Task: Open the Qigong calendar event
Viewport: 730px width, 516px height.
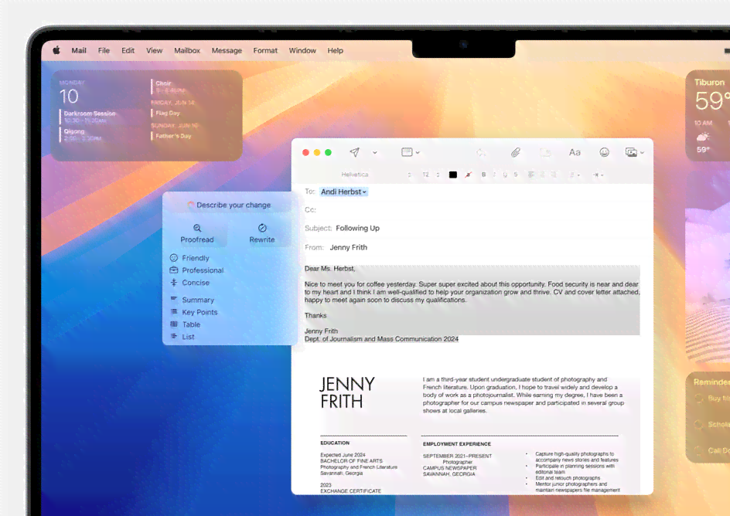Action: tap(81, 135)
